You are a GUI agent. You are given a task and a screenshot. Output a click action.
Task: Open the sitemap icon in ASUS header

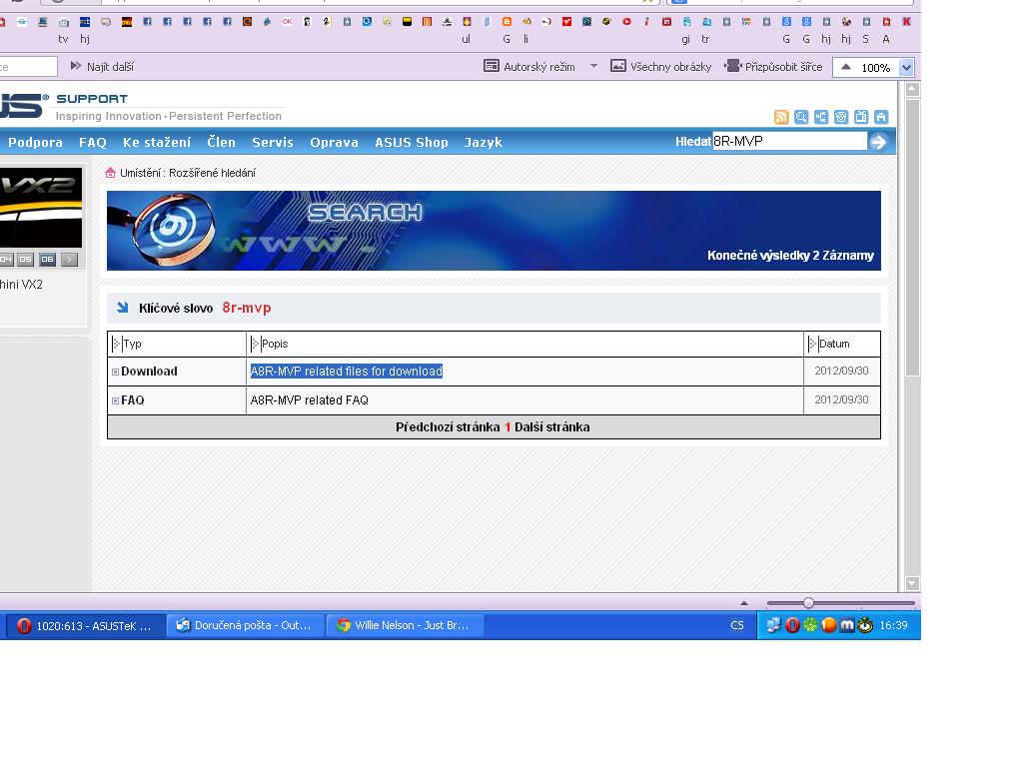click(x=821, y=117)
